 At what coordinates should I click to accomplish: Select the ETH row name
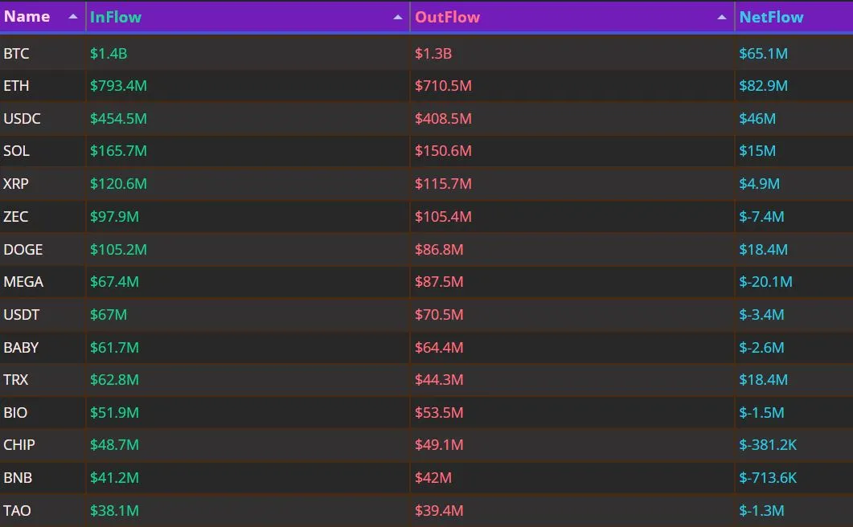(16, 86)
